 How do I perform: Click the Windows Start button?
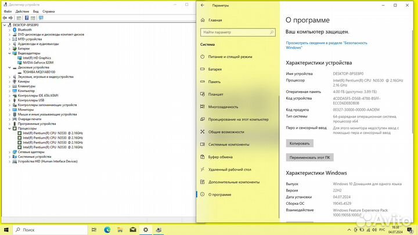[x=6, y=229]
